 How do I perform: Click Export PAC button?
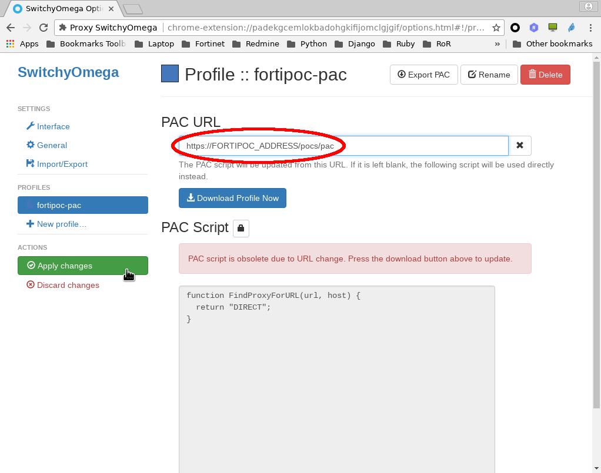tap(423, 75)
